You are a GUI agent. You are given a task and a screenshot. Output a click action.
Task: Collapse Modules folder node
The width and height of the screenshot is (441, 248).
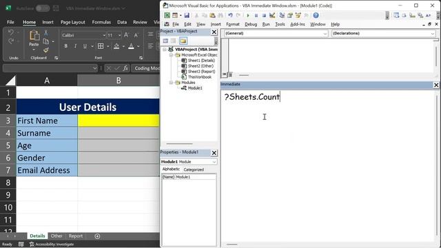(172, 83)
